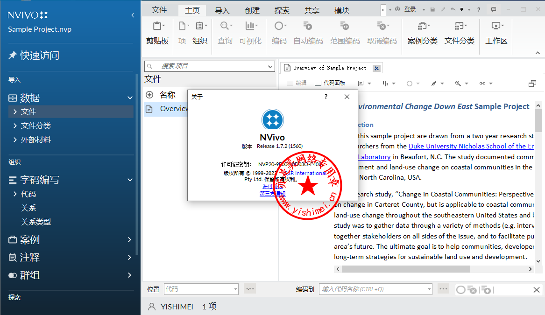Open quick access customize dropdown arrow
Viewport: 545px width, 315px height.
461,10
